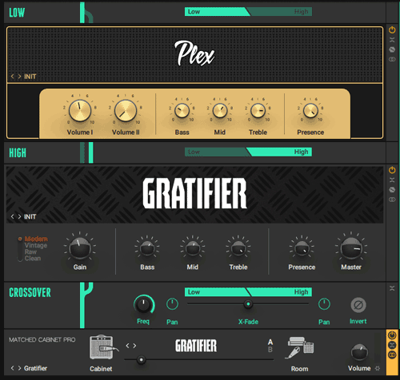400x380 pixels.
Task: Click the Volume settings gear icon
Action: 378,368
